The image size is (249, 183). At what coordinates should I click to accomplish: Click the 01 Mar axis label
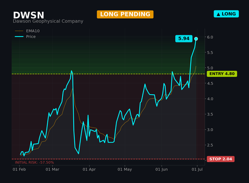coord(52,170)
